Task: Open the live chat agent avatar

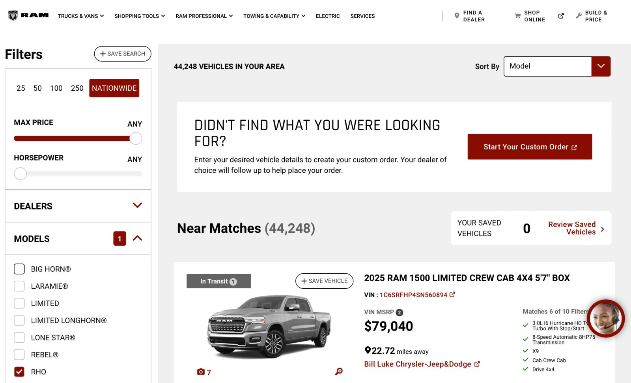Action: point(605,318)
